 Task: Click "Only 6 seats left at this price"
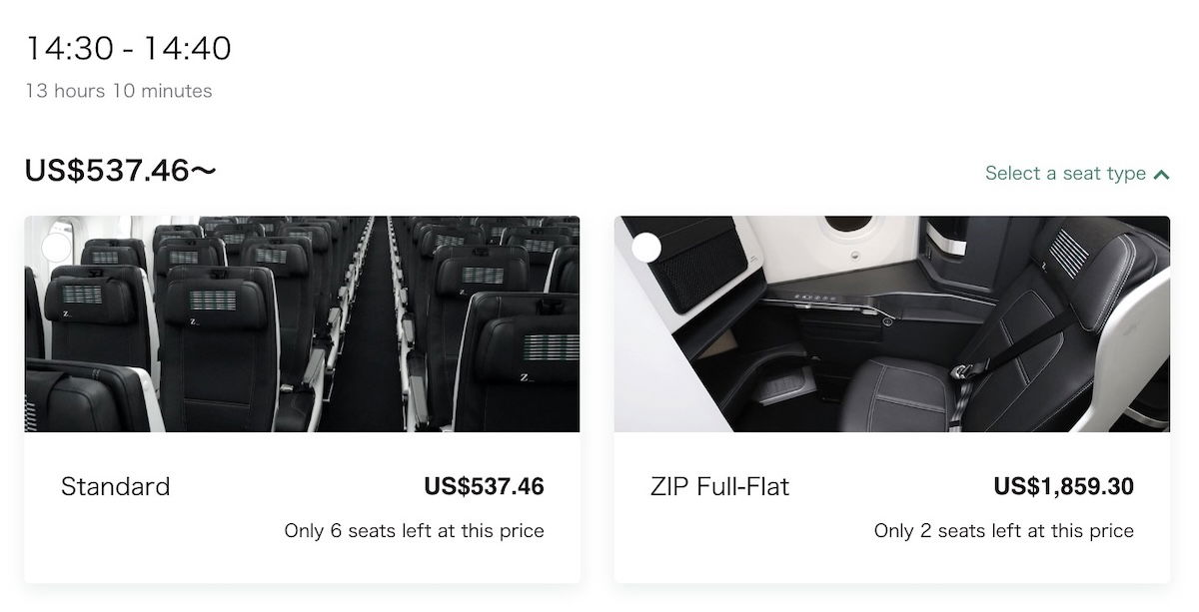click(414, 531)
